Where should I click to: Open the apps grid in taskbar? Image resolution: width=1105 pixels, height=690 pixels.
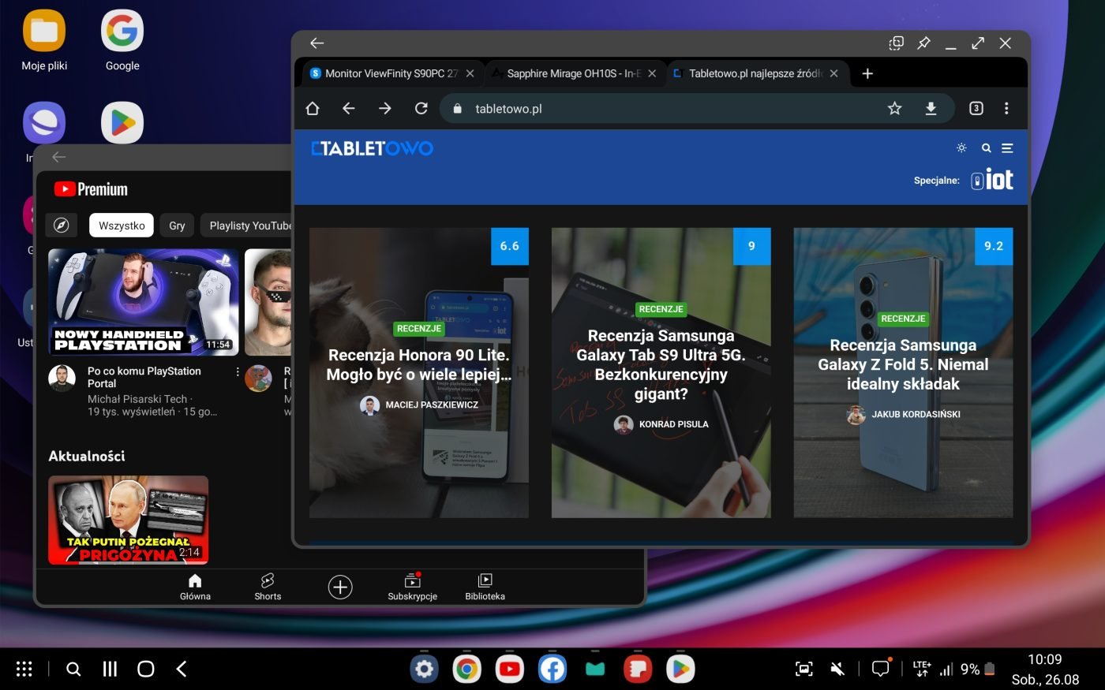(x=24, y=669)
